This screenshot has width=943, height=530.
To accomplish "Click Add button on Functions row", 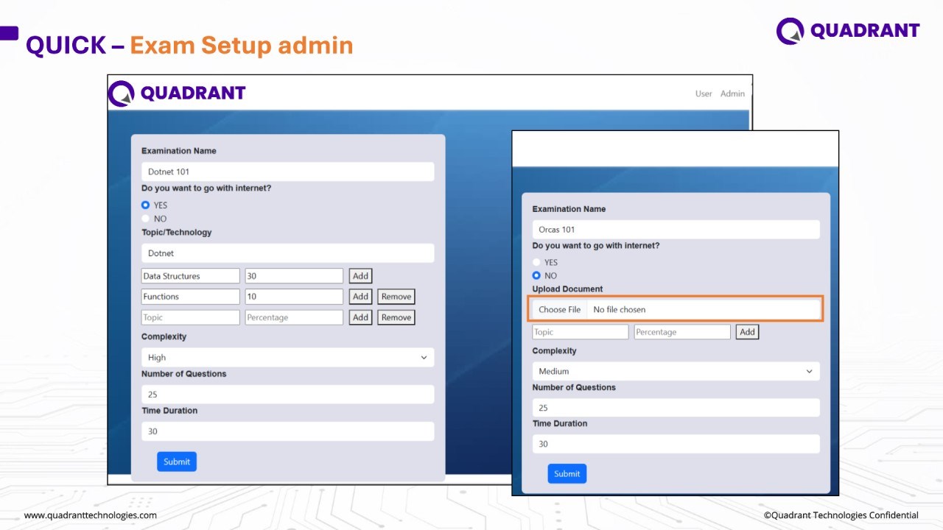I will click(360, 297).
